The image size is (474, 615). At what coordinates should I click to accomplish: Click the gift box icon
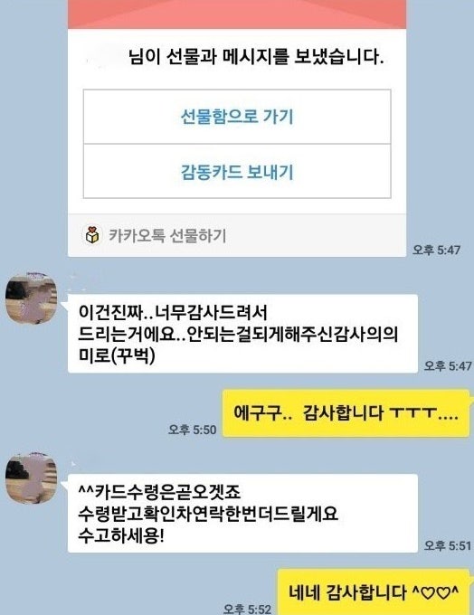pos(92,235)
